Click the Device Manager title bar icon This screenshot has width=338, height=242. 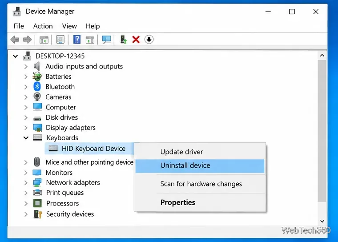(x=17, y=12)
